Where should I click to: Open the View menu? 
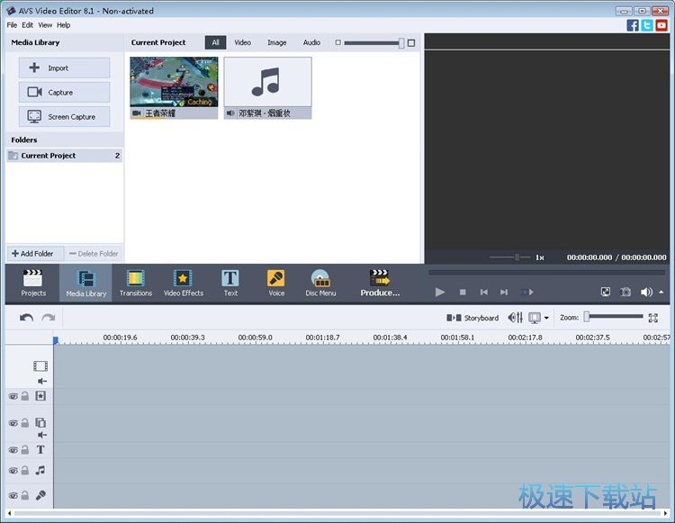pyautogui.click(x=45, y=25)
